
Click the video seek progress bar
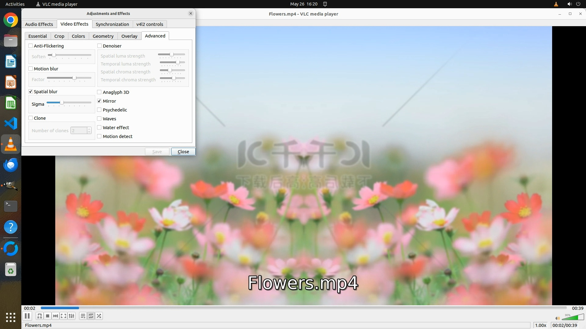303,308
